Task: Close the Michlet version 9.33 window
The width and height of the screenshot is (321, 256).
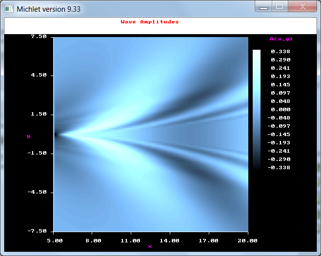Action: (x=302, y=7)
